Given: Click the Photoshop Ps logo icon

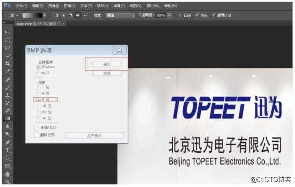Looking at the screenshot, I should pos(7,5).
